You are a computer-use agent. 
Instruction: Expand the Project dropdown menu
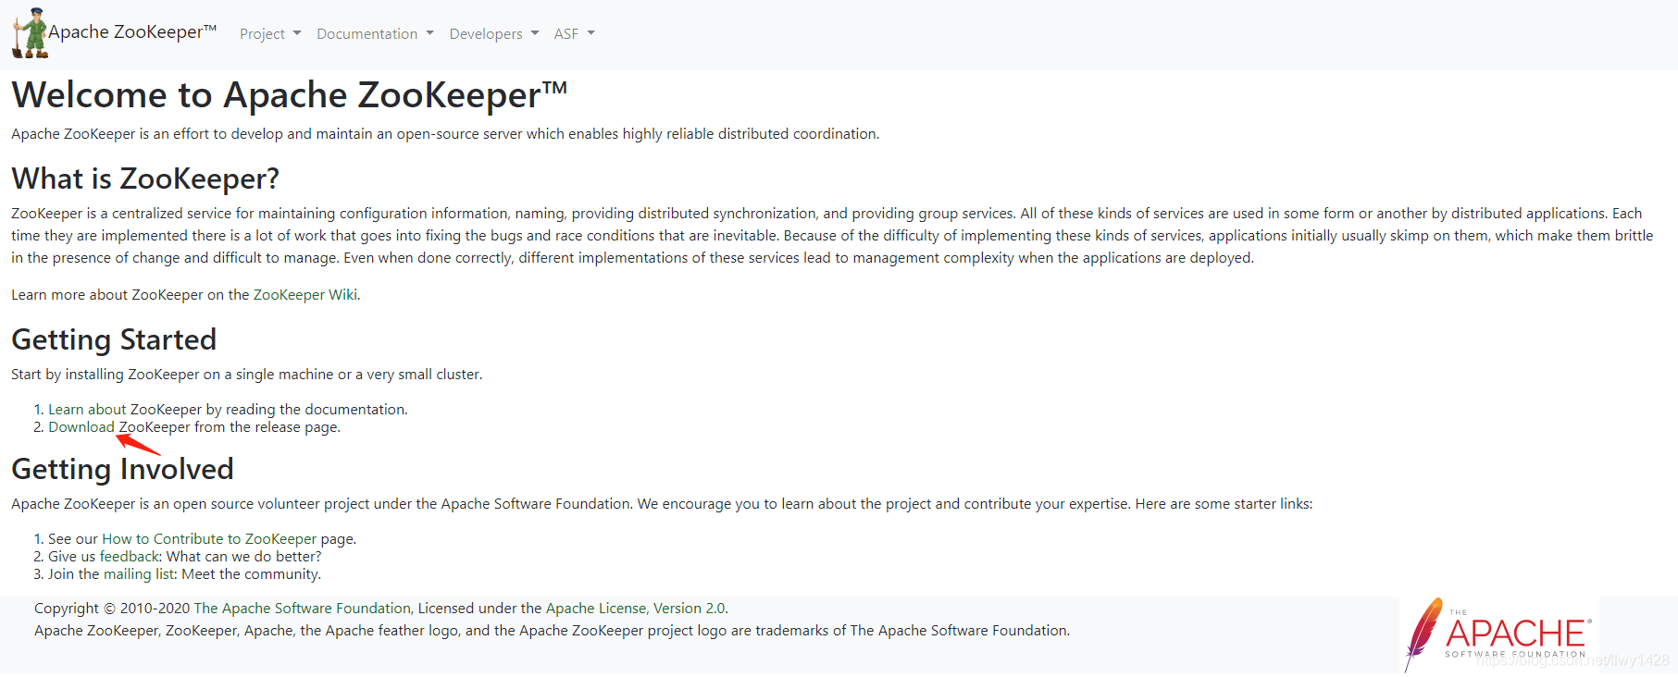(270, 34)
